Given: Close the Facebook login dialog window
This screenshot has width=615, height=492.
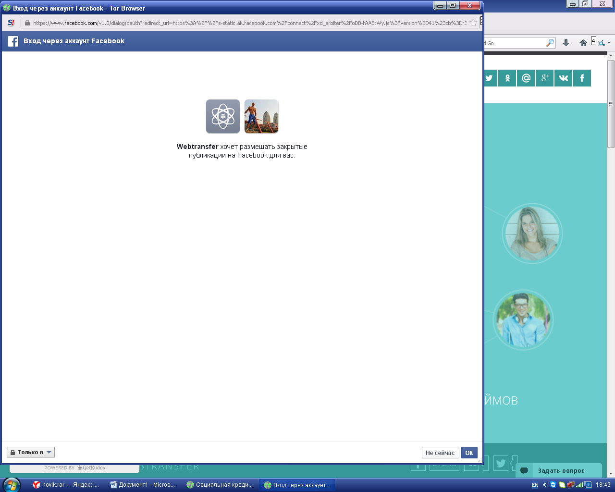Looking at the screenshot, I should pos(469,5).
